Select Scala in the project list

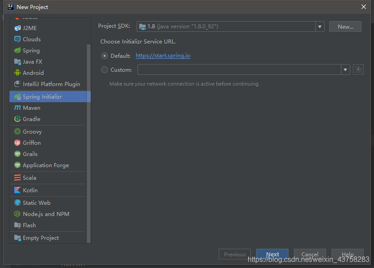click(x=50, y=177)
